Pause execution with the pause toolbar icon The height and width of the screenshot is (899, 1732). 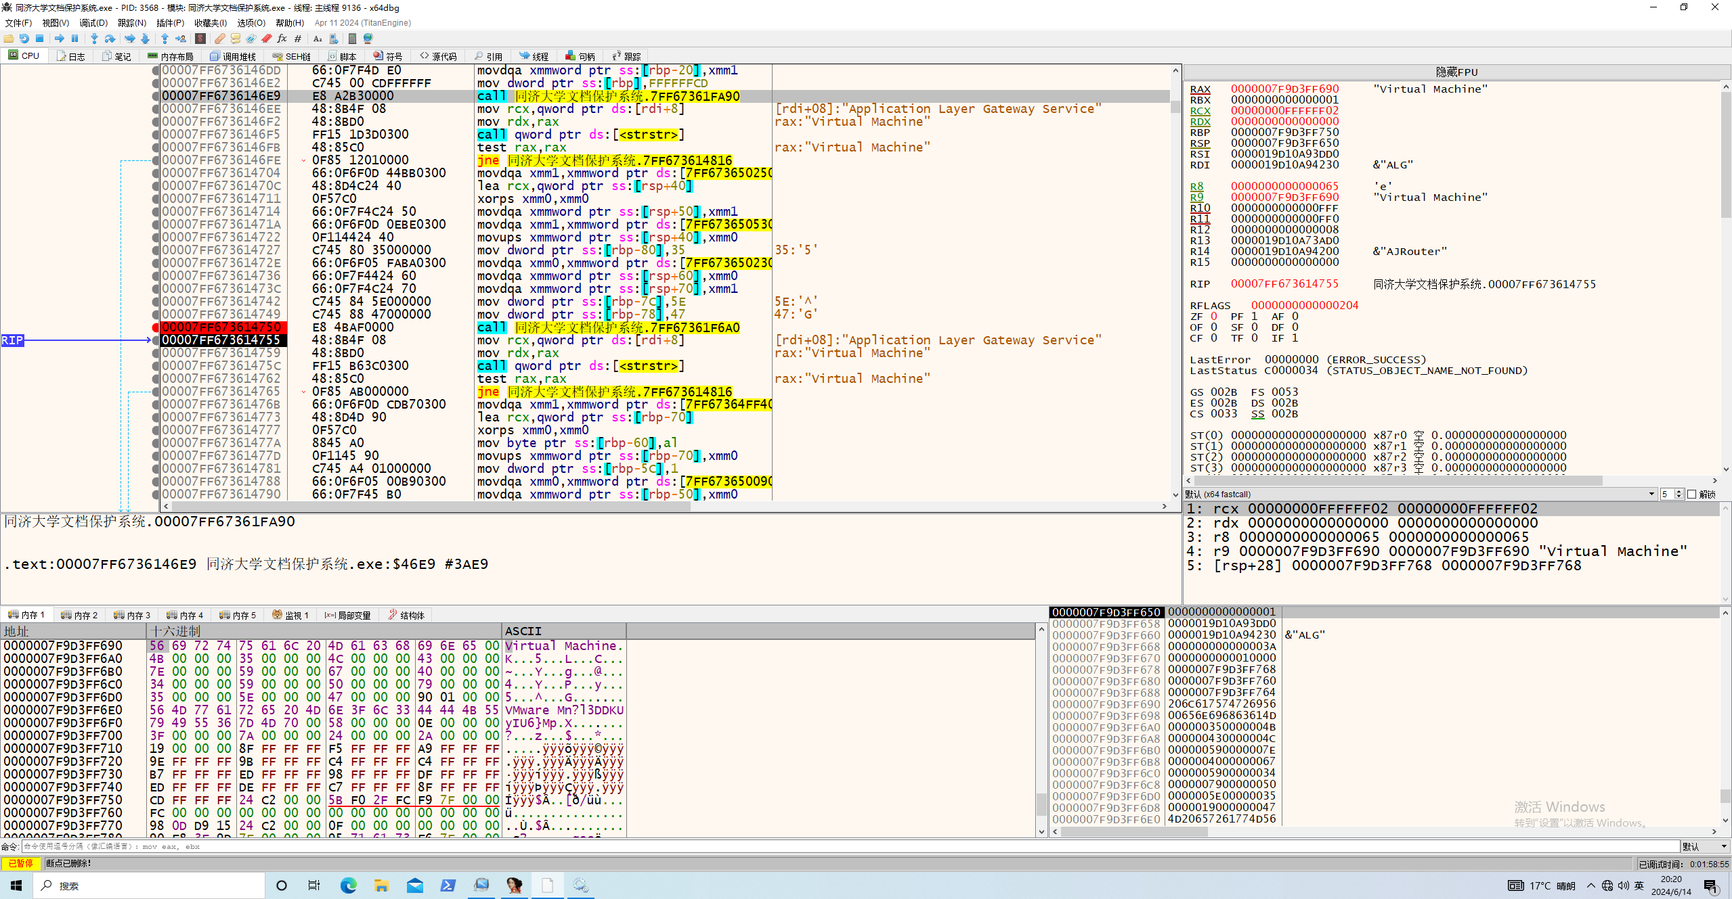coord(75,39)
